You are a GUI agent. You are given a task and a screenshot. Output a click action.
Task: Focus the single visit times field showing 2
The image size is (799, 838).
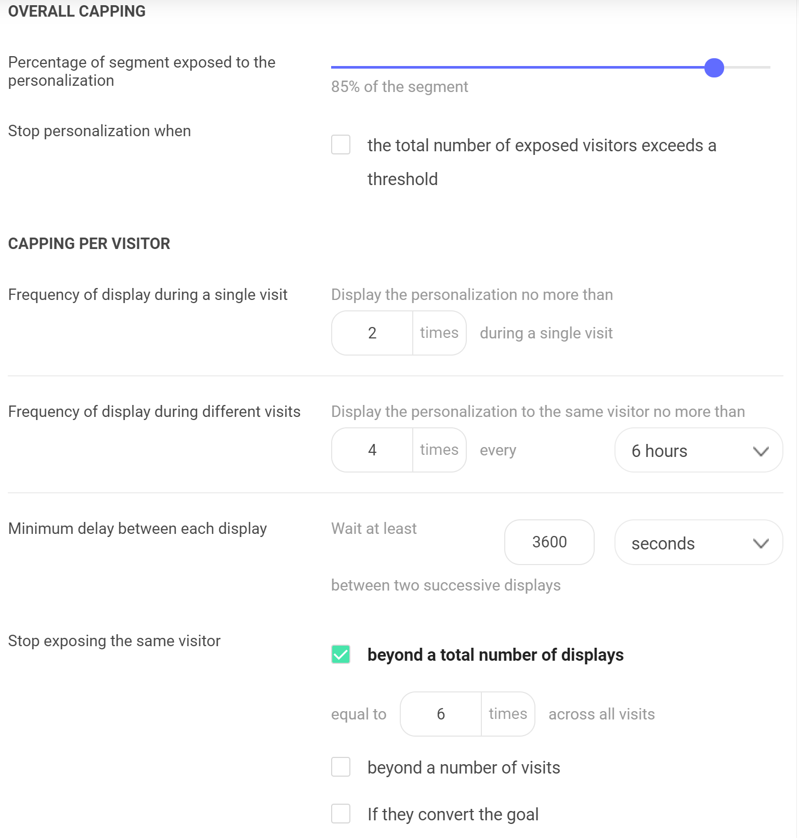point(372,333)
